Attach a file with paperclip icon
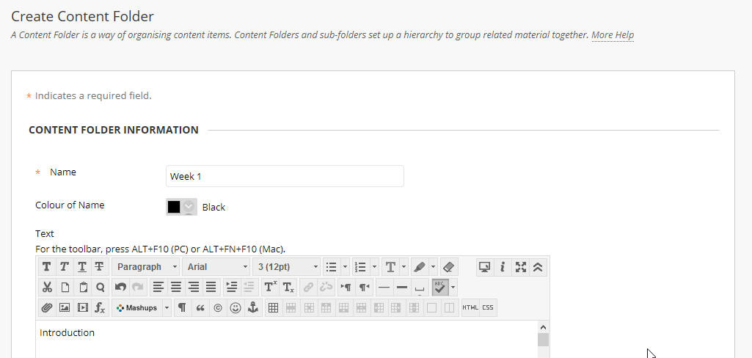 (46, 307)
